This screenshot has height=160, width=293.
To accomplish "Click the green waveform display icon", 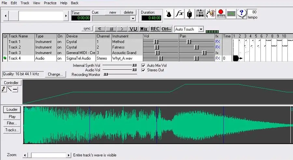I will coord(231,14).
